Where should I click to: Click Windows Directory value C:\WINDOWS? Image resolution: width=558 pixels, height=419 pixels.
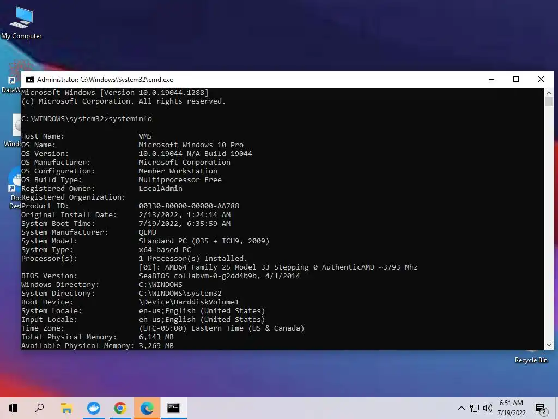pos(161,285)
